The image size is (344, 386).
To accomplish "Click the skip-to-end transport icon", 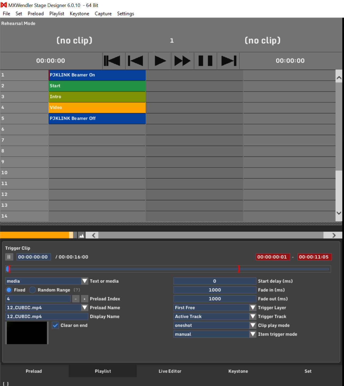I will [228, 61].
